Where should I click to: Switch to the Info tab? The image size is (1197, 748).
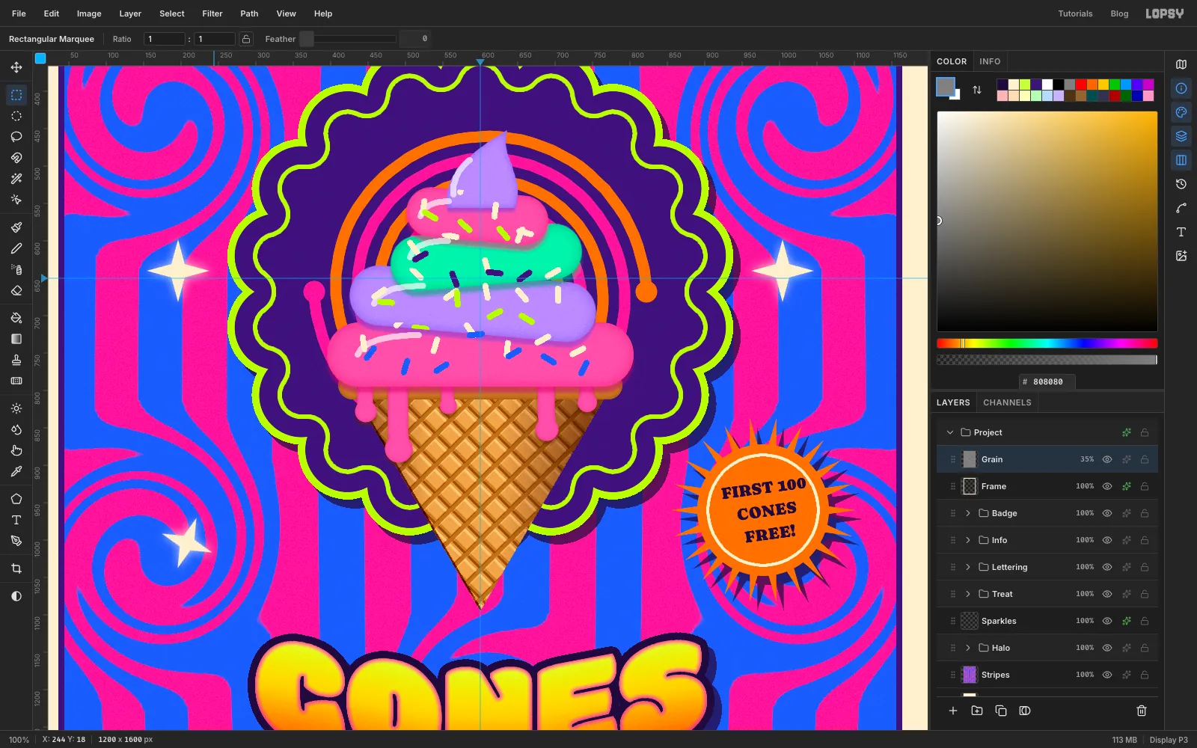coord(990,61)
